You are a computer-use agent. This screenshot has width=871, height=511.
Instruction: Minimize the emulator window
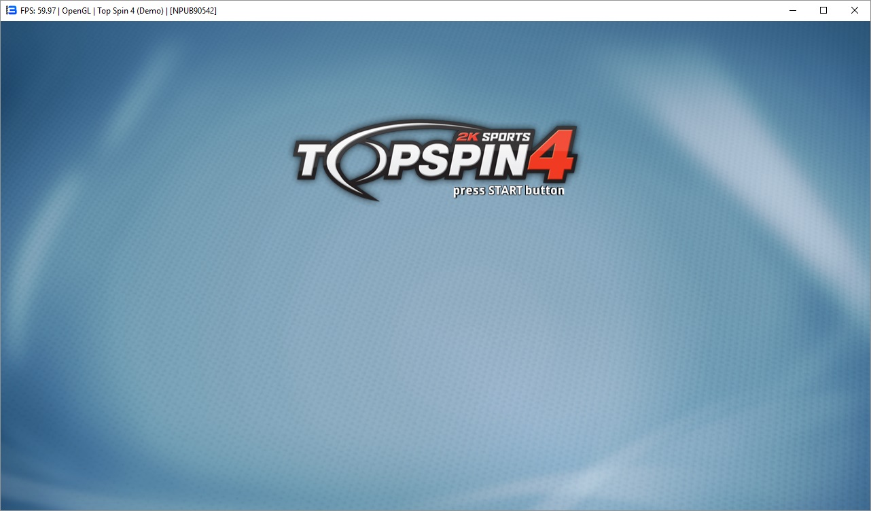tap(792, 10)
